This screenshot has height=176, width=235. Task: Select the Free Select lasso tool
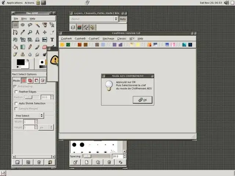30,25
